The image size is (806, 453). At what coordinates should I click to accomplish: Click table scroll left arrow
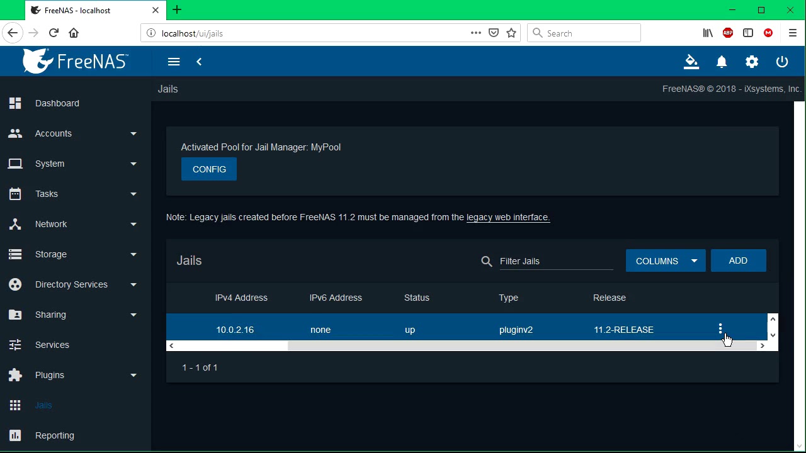click(x=171, y=345)
